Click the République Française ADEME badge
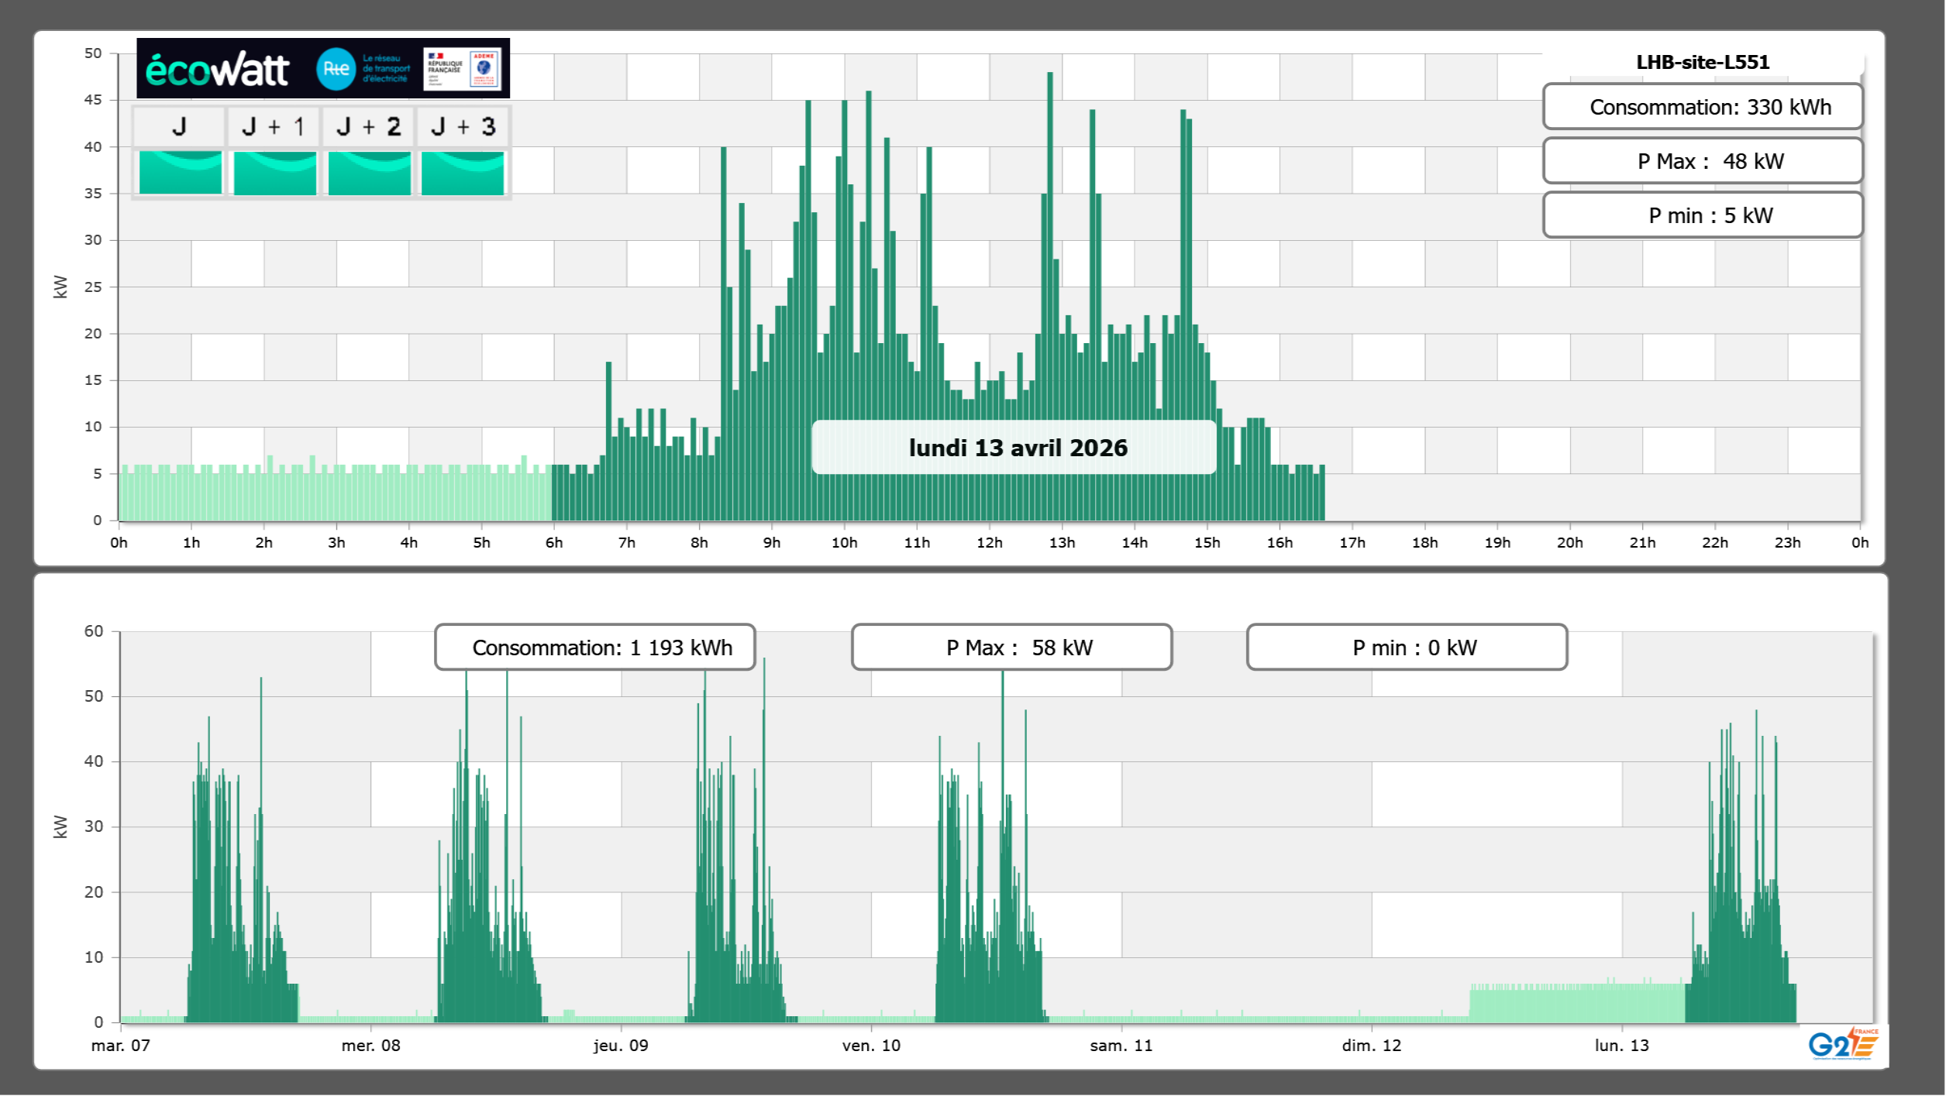 click(463, 69)
